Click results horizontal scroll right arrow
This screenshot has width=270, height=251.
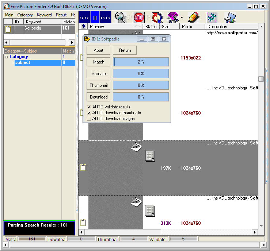point(255,232)
